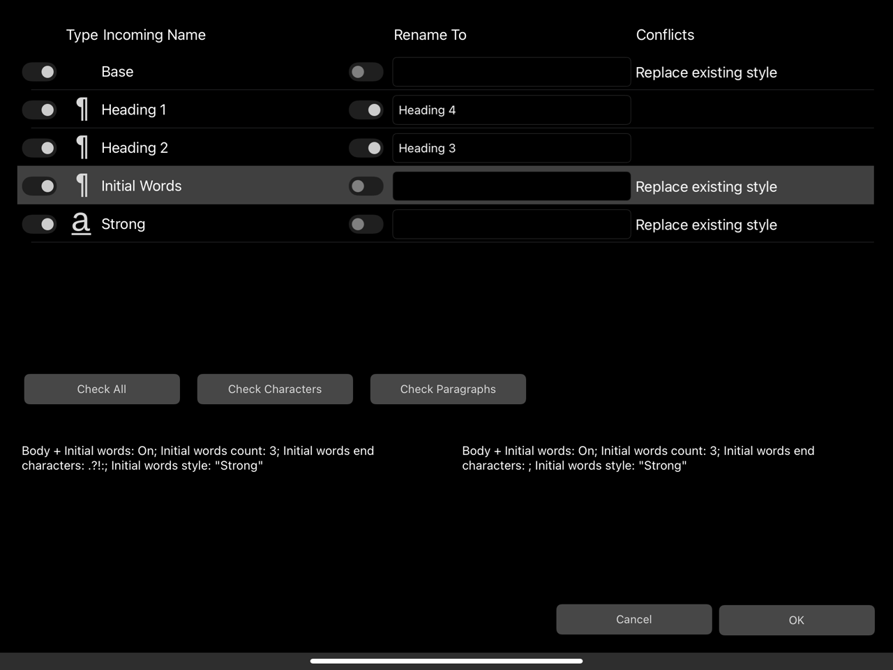
Task: Disable the import toggle for Base
Action: pos(39,71)
